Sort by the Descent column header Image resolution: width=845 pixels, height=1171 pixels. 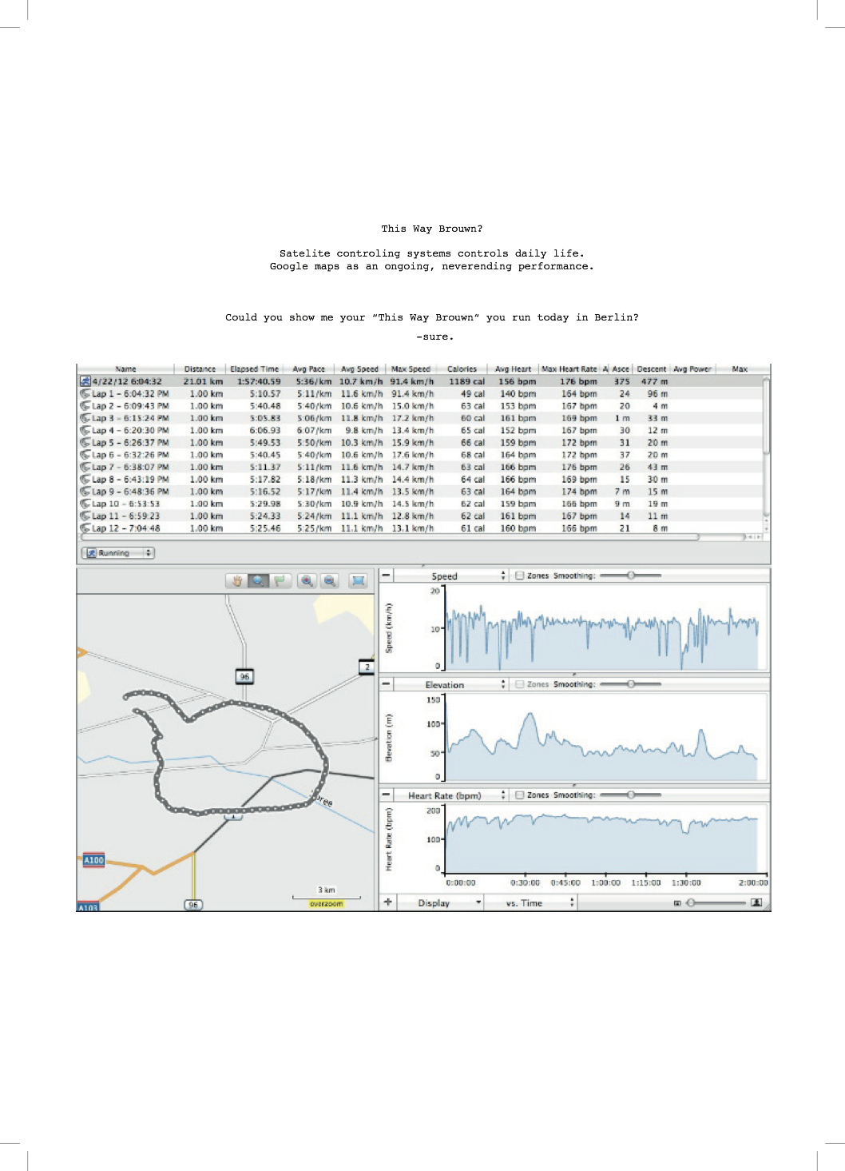[652, 369]
